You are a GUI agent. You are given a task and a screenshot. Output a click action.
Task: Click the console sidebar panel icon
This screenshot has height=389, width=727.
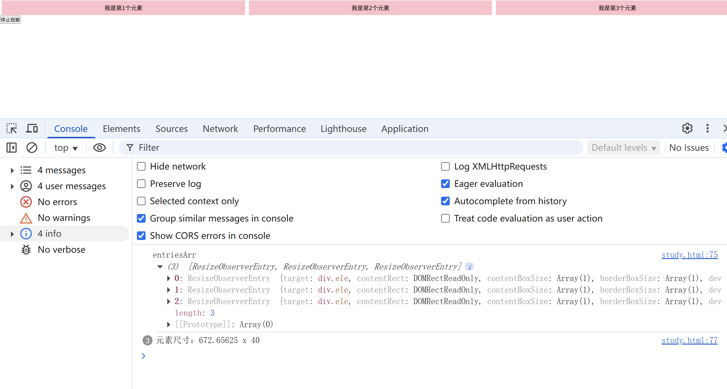[11, 148]
